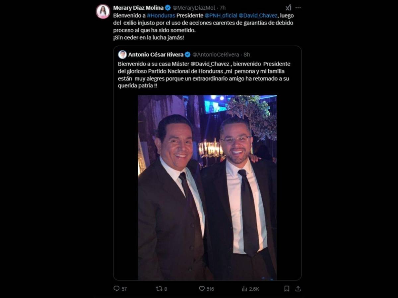Click the reply bubble icon
The image size is (398, 298).
pos(116,288)
